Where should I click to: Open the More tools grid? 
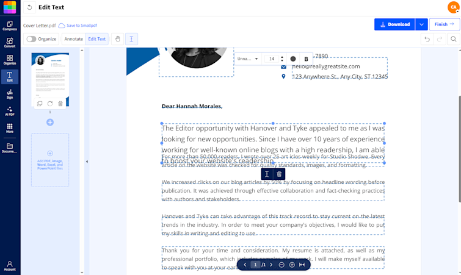(10, 128)
